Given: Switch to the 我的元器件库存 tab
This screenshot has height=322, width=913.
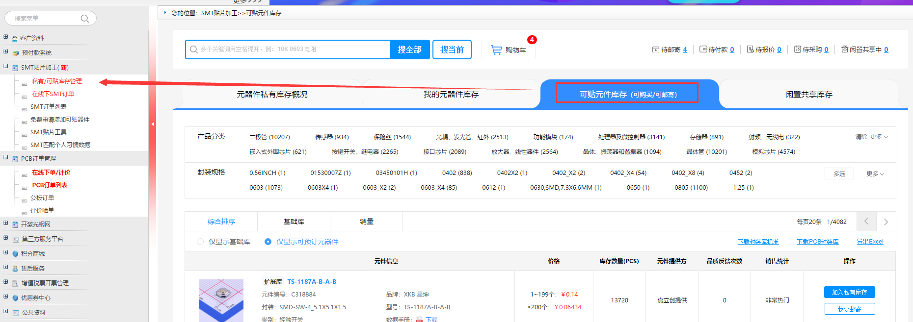Looking at the screenshot, I should 451,94.
